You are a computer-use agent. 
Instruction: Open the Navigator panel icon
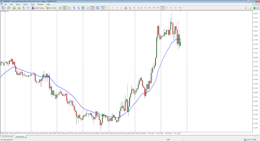point(23,8)
